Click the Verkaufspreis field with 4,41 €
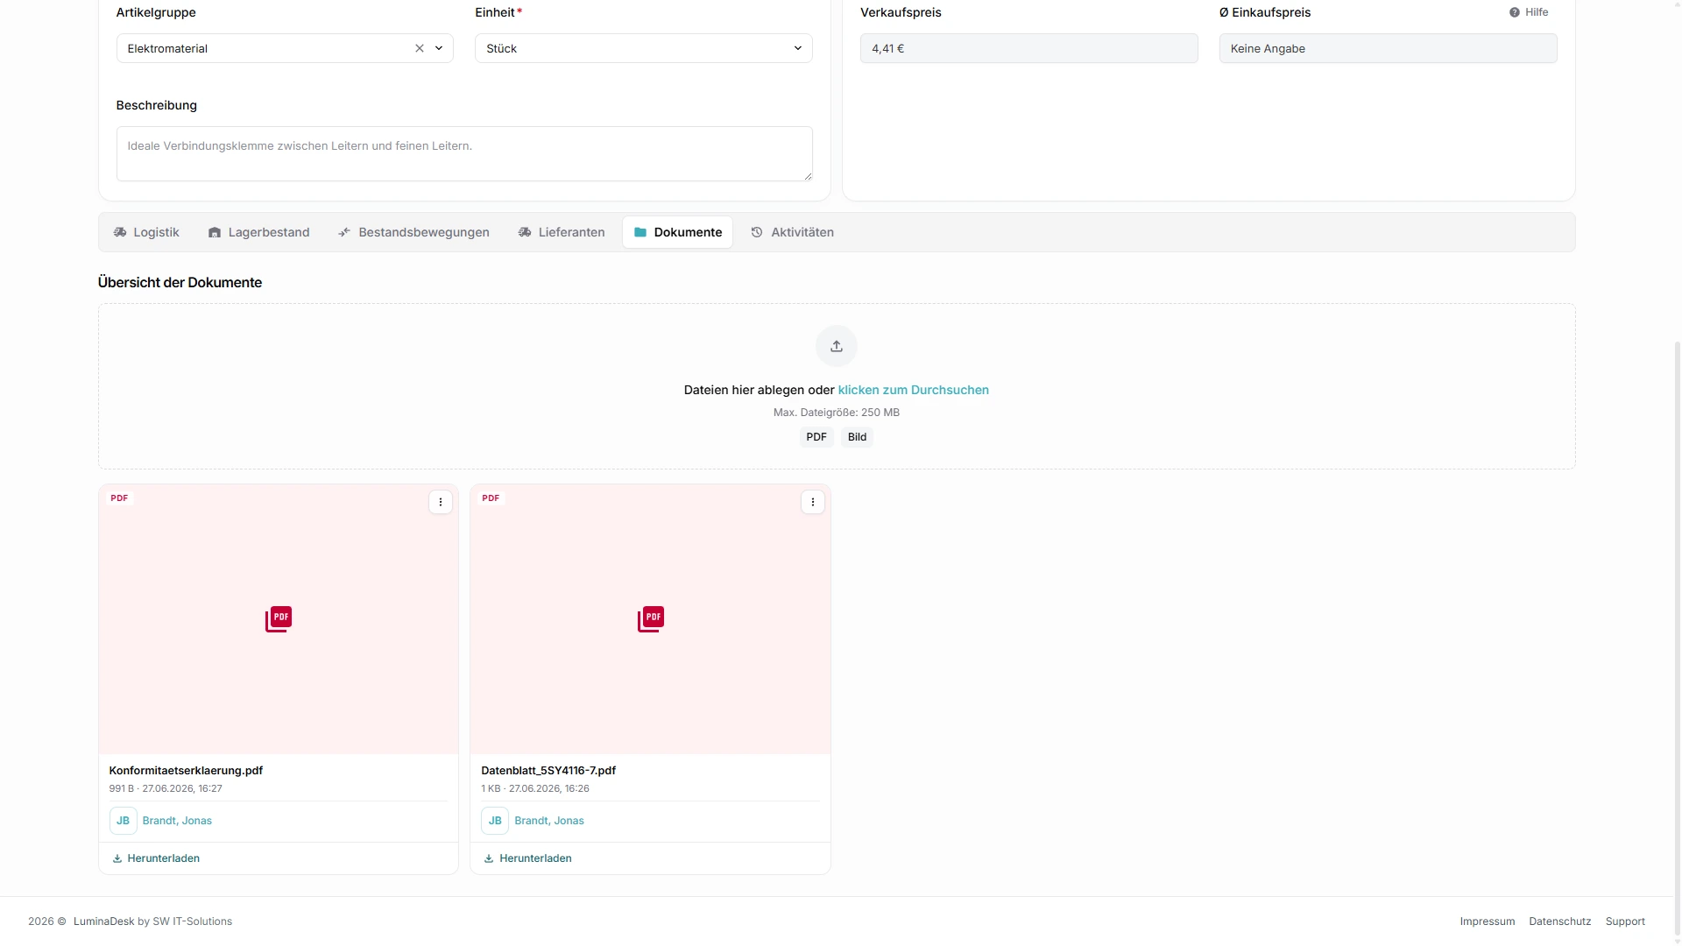Screen dimensions: 1682x946 click(x=1028, y=48)
